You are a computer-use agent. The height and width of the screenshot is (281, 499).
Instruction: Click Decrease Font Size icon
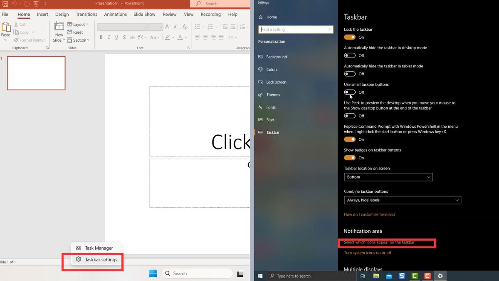pos(175,27)
